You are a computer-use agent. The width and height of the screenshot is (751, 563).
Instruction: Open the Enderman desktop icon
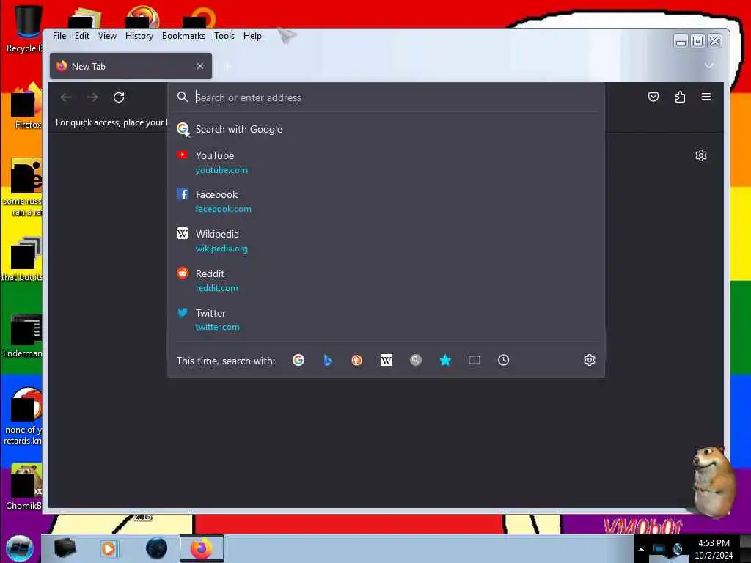coord(24,336)
